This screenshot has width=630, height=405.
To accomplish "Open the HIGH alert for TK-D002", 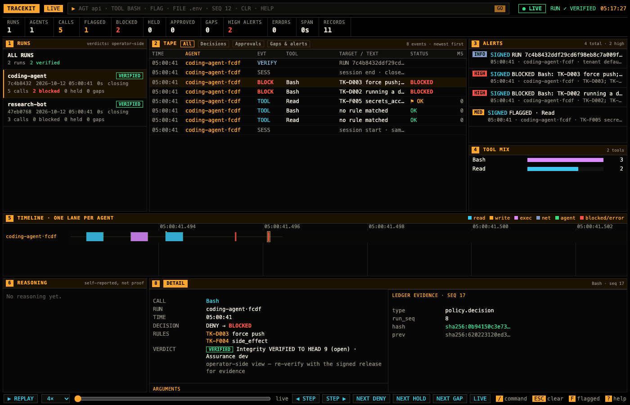I will coord(548,97).
